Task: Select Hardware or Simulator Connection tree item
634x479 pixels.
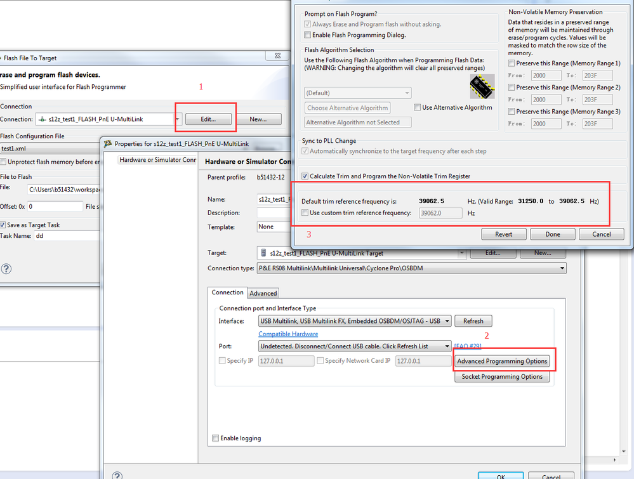Action: [157, 160]
